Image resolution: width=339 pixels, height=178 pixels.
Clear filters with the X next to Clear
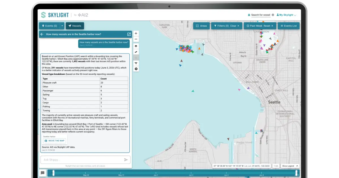(x=238, y=26)
